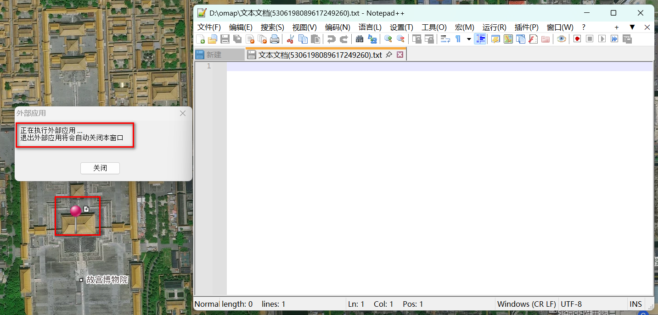This screenshot has height=315, width=658.
Task: Click the 关闭 button in 外部应用 dialog
Action: click(x=100, y=168)
